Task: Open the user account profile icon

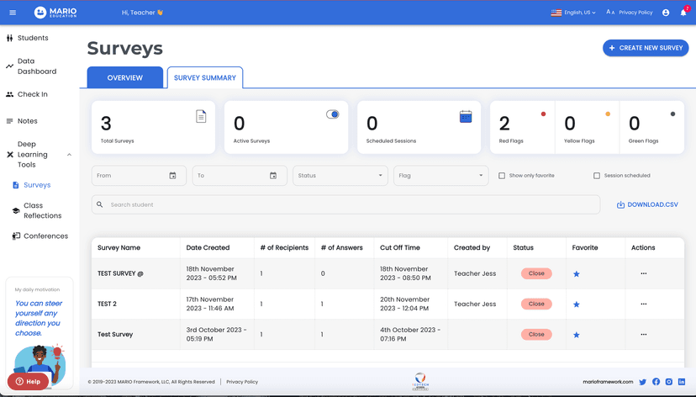Action: tap(666, 13)
